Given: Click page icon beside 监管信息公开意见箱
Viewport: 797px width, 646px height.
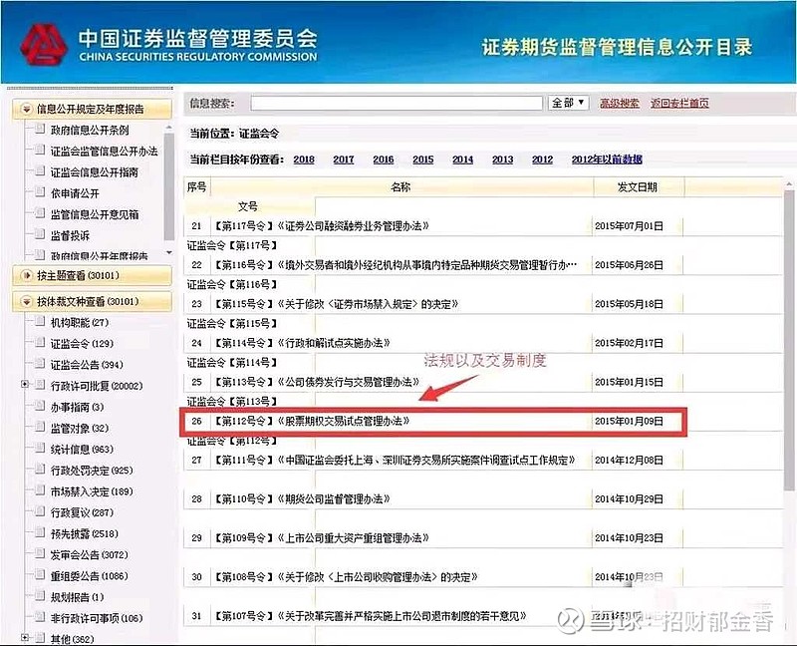Looking at the screenshot, I should [x=40, y=213].
